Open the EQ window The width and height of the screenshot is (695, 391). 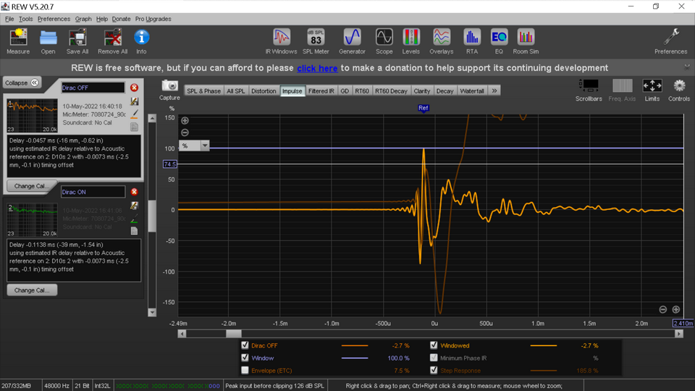tap(499, 38)
